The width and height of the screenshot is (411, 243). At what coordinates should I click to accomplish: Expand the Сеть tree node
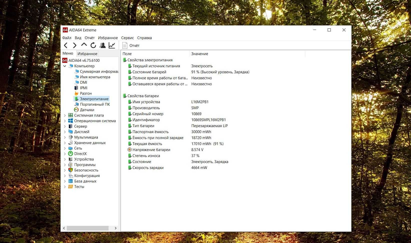click(65, 148)
